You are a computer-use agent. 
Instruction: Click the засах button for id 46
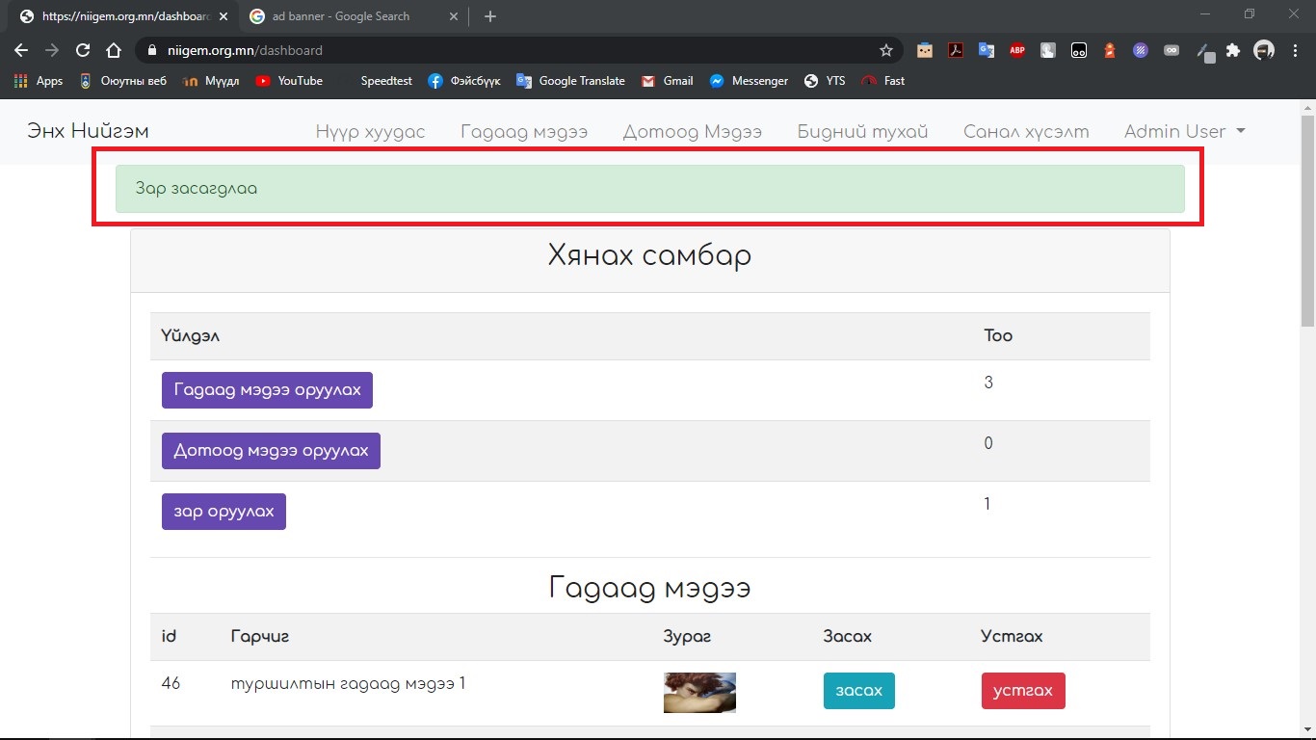click(x=858, y=691)
